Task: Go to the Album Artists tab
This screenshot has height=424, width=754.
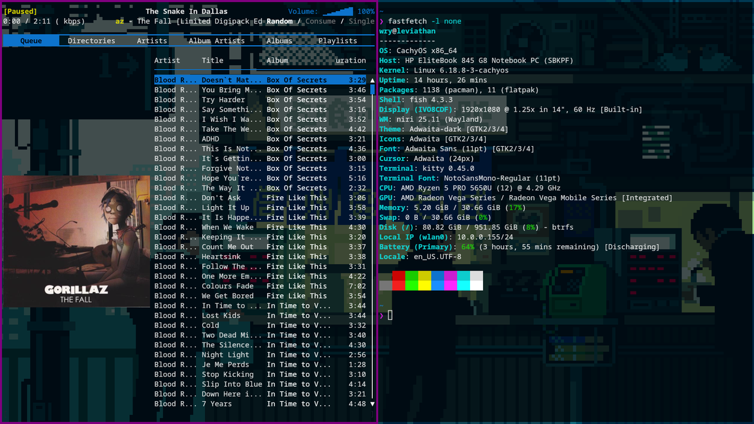Action: [x=216, y=40]
